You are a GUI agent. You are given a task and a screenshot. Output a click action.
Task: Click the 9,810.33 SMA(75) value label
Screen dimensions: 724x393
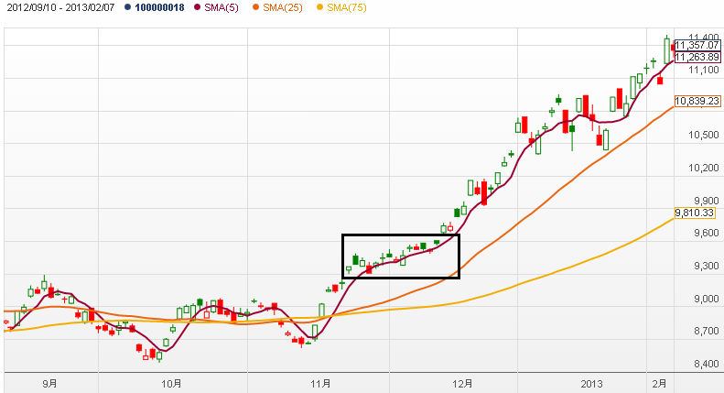(x=695, y=213)
